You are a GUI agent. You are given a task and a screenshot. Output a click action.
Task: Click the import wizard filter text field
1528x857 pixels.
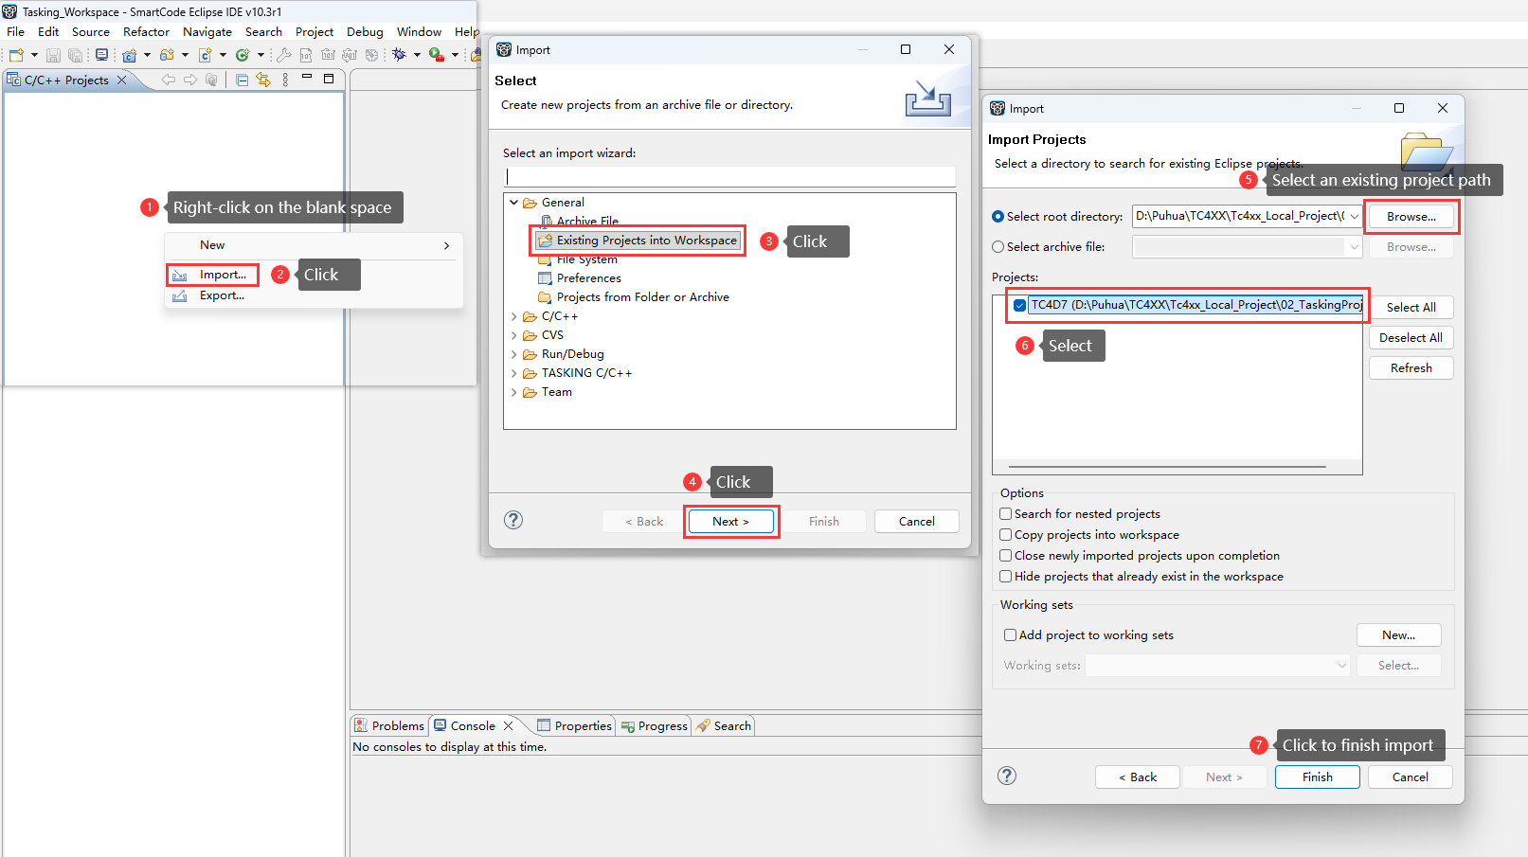click(x=729, y=177)
